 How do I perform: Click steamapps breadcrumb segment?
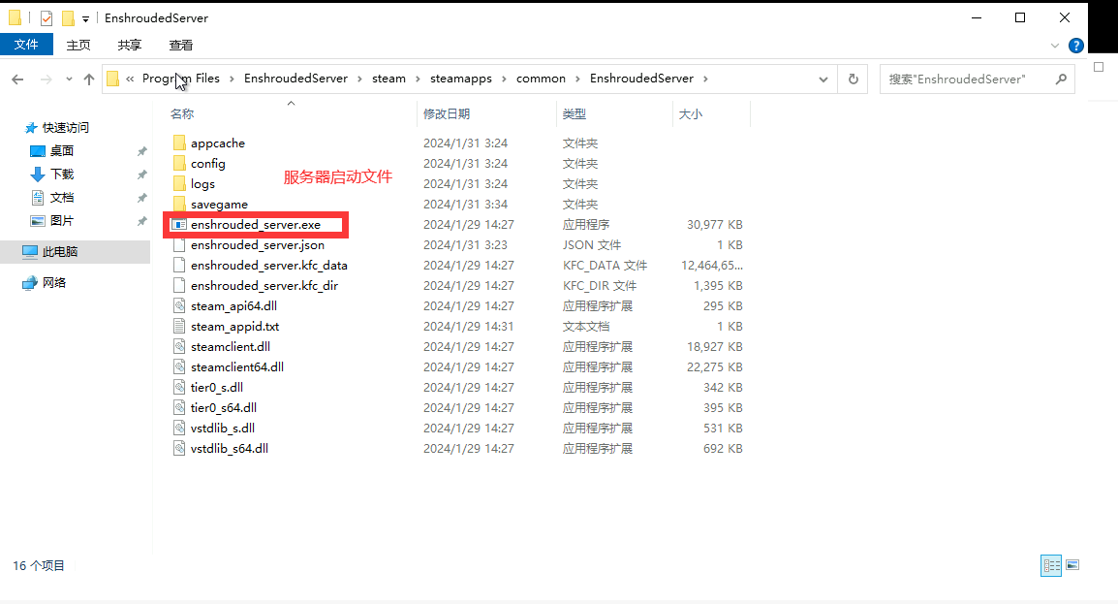click(x=460, y=79)
